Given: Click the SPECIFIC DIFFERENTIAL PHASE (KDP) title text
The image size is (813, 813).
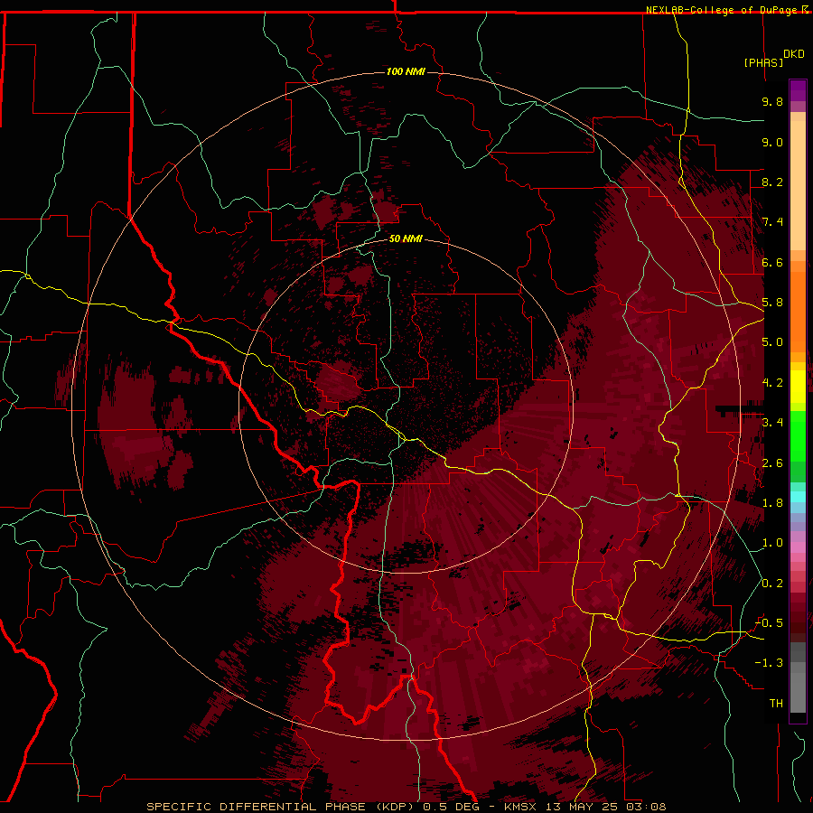Looking at the screenshot, I should [x=280, y=807].
